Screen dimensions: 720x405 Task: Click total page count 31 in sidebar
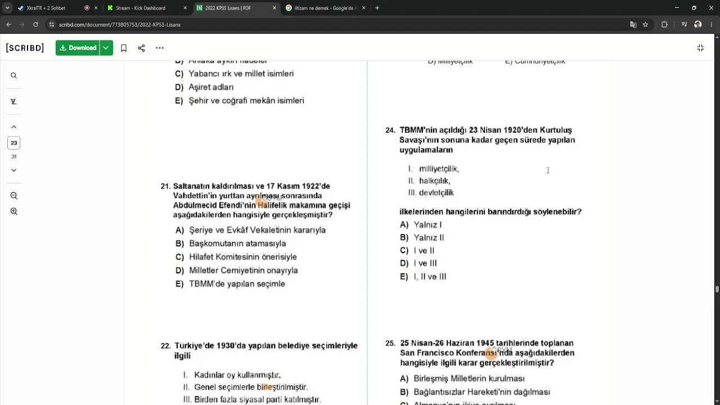14,156
